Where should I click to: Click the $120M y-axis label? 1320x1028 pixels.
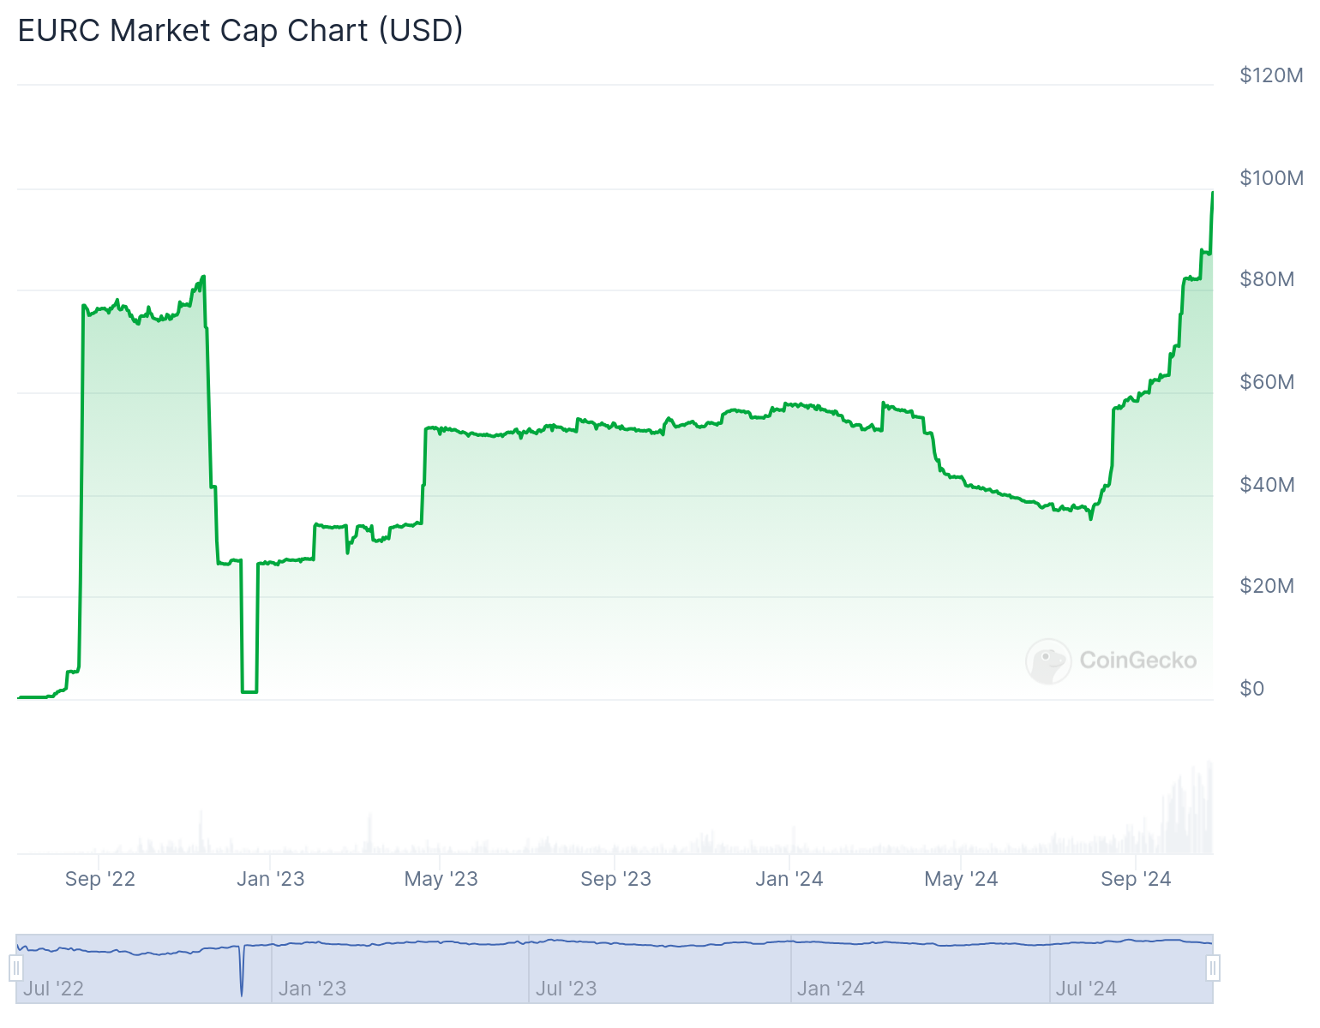click(1271, 75)
